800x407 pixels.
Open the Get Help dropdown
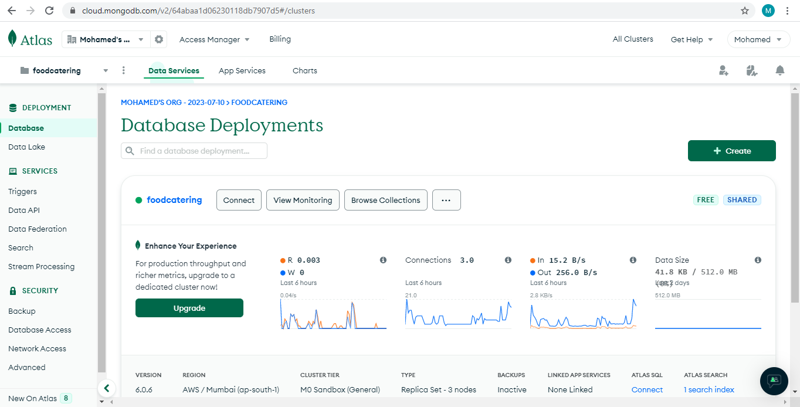[x=691, y=39]
